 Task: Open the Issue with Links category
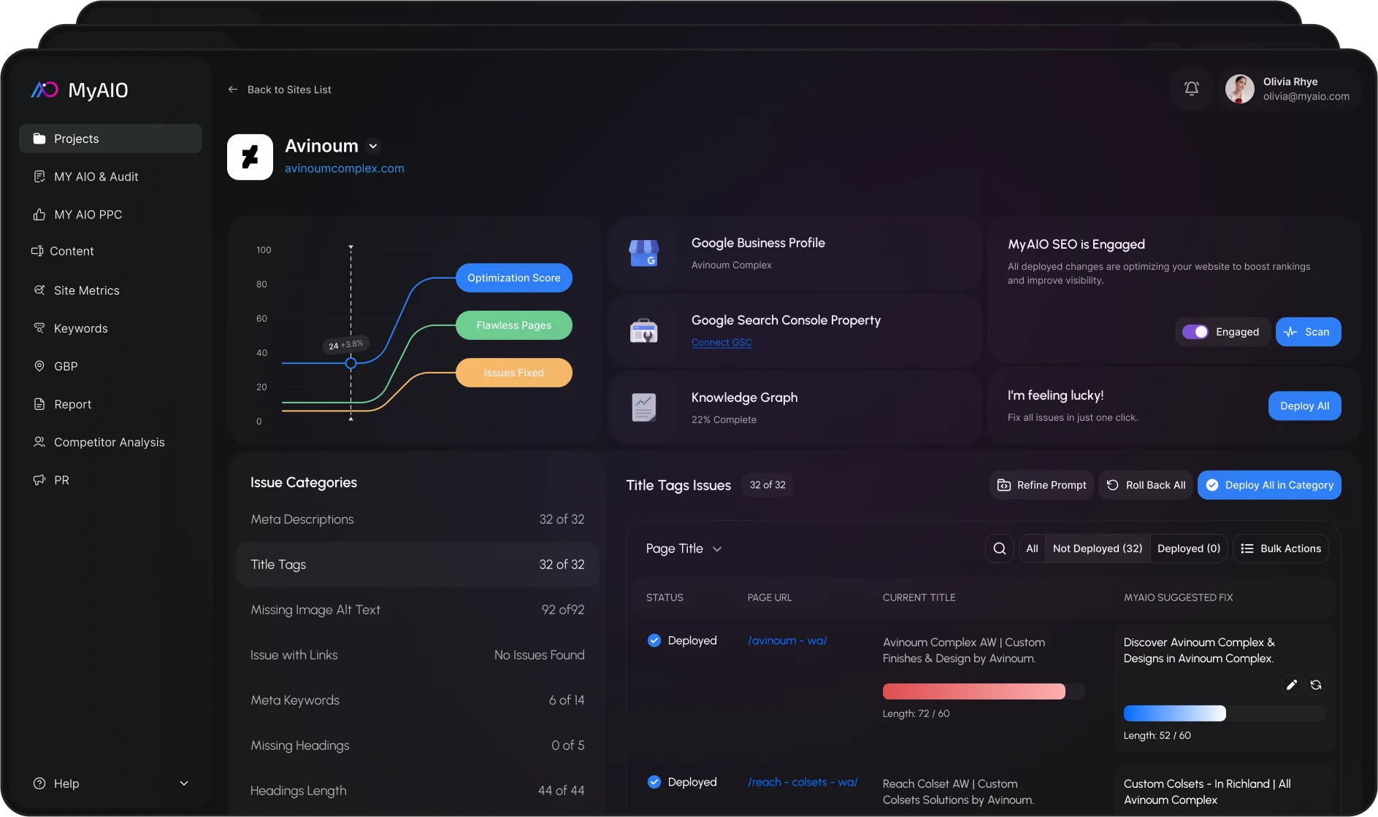click(418, 655)
